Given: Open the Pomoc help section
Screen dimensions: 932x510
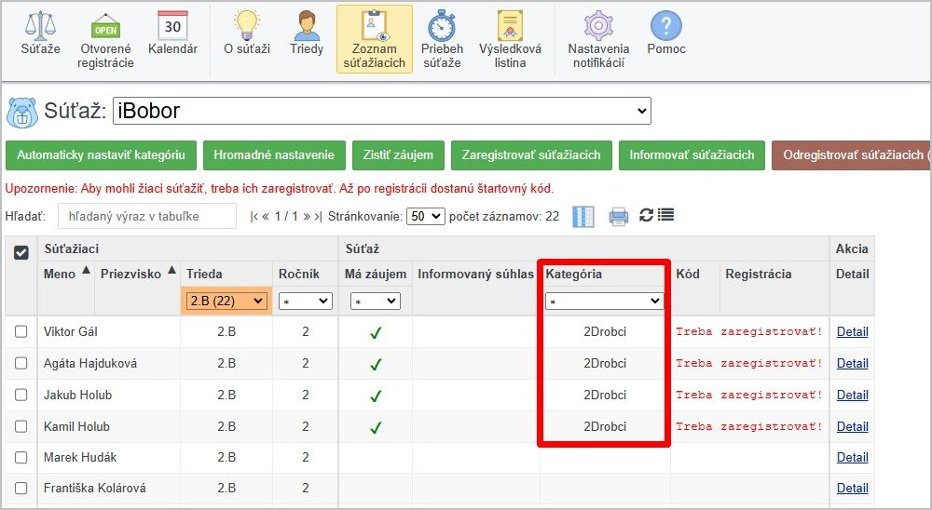Looking at the screenshot, I should click(666, 36).
